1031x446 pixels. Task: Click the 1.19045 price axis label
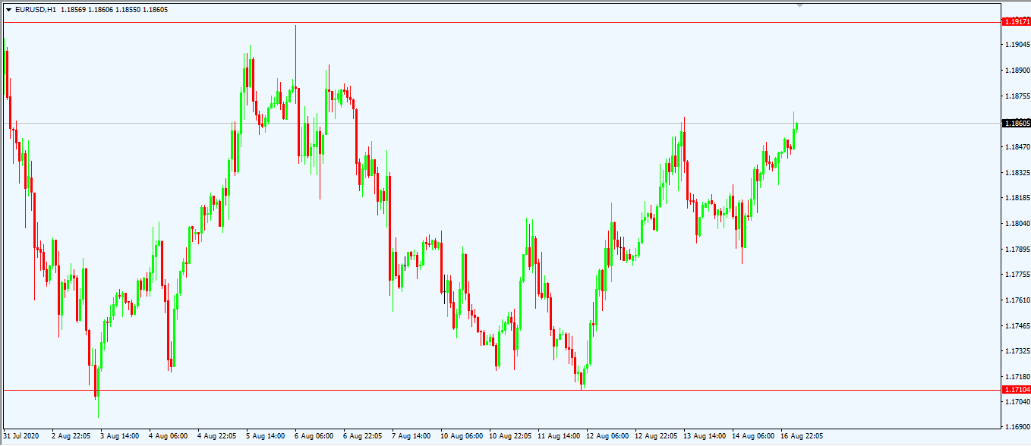(x=1017, y=45)
